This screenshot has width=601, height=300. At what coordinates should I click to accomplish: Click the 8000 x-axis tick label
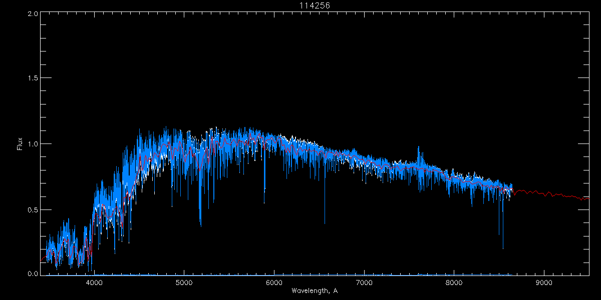tap(454, 282)
